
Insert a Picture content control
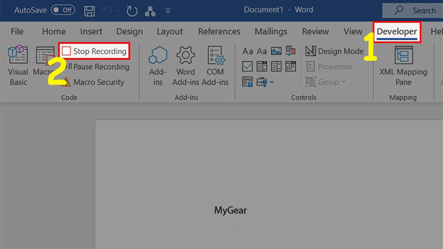(276, 51)
